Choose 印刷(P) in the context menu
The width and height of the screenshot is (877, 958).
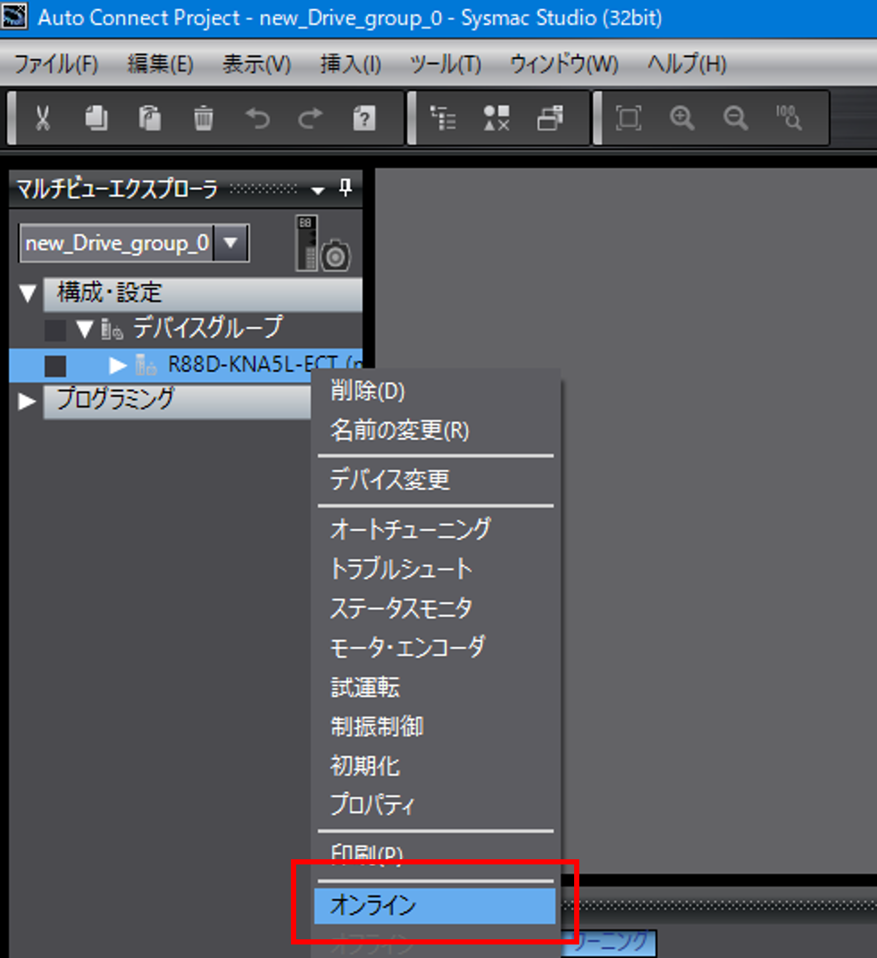point(435,855)
